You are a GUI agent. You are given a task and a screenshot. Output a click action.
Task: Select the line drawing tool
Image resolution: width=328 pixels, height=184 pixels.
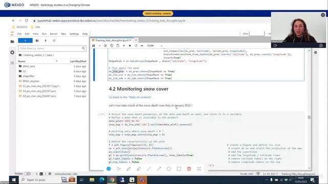click(149, 169)
